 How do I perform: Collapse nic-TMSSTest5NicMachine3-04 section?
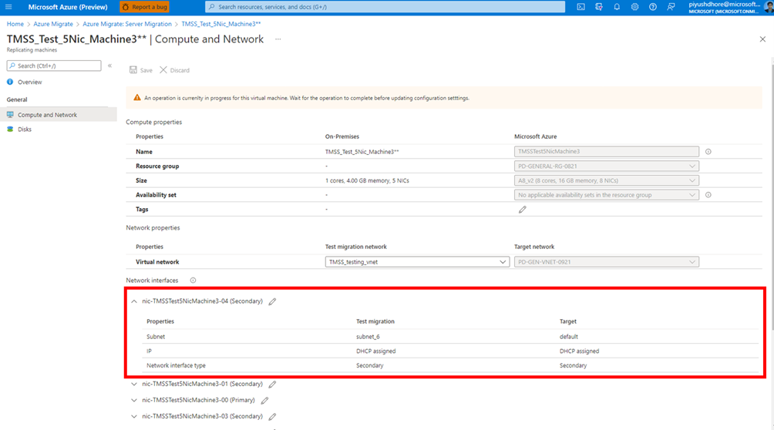[134, 301]
